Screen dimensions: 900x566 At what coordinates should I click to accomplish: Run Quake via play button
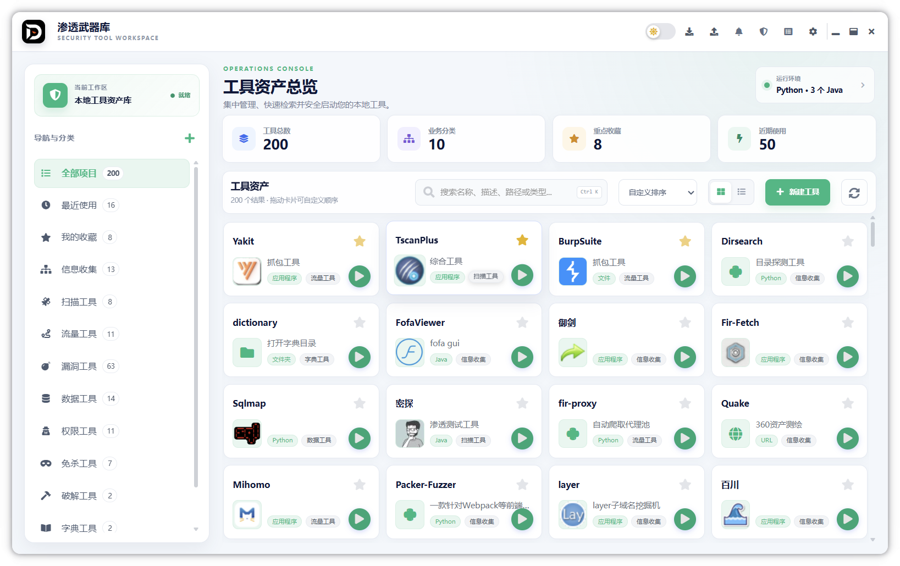(848, 438)
